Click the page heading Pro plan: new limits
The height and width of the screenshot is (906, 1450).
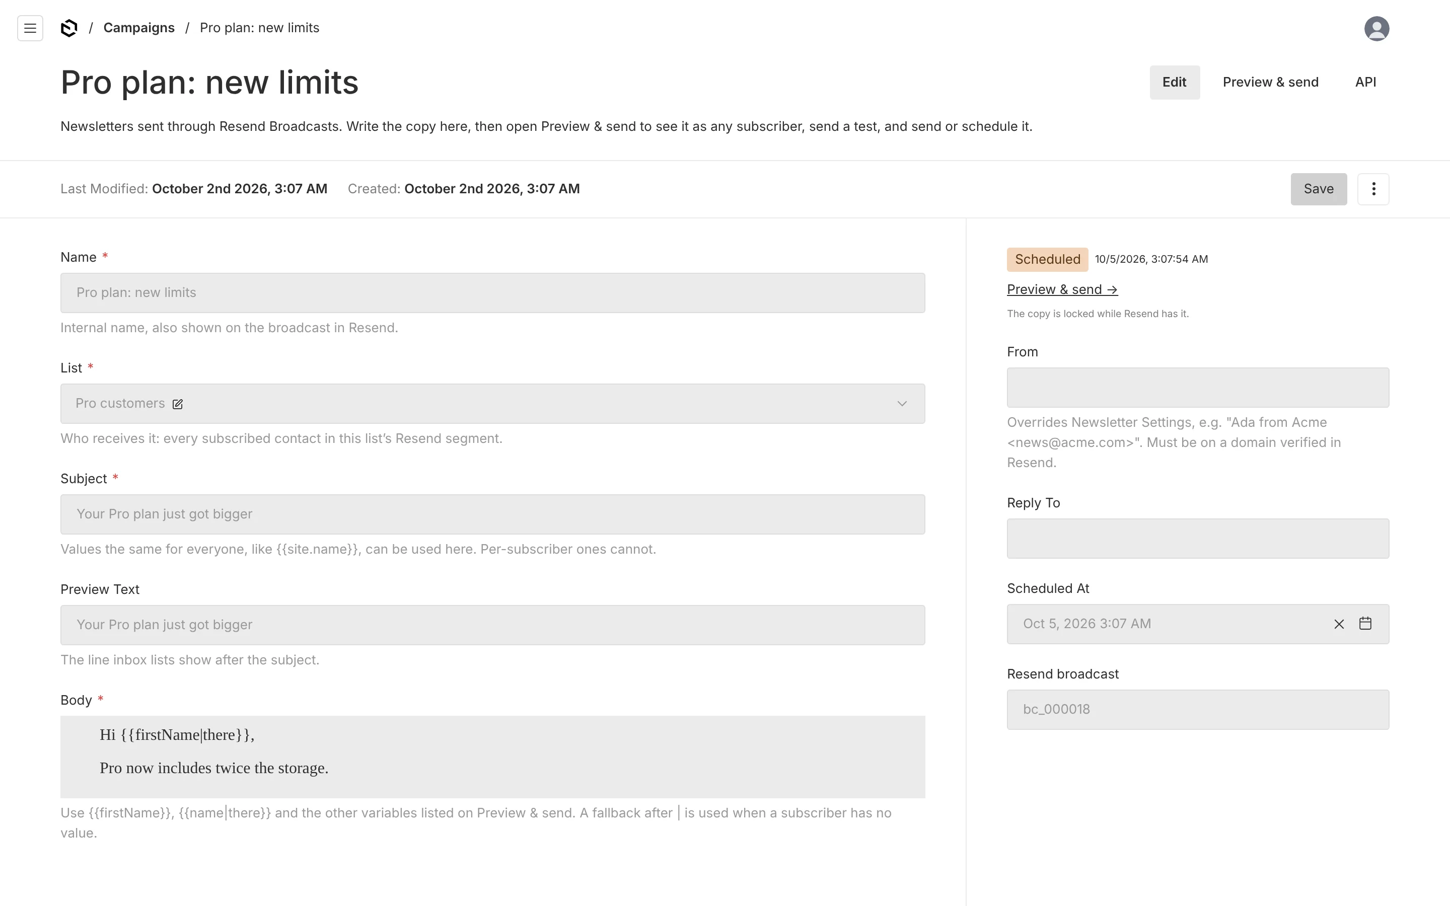tap(209, 83)
